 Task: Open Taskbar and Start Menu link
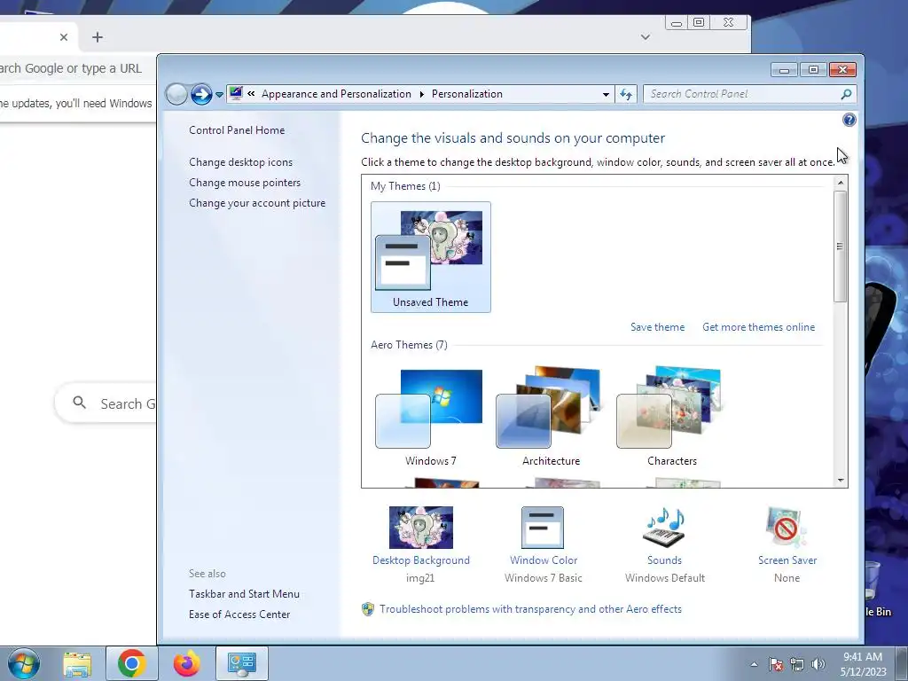click(245, 594)
